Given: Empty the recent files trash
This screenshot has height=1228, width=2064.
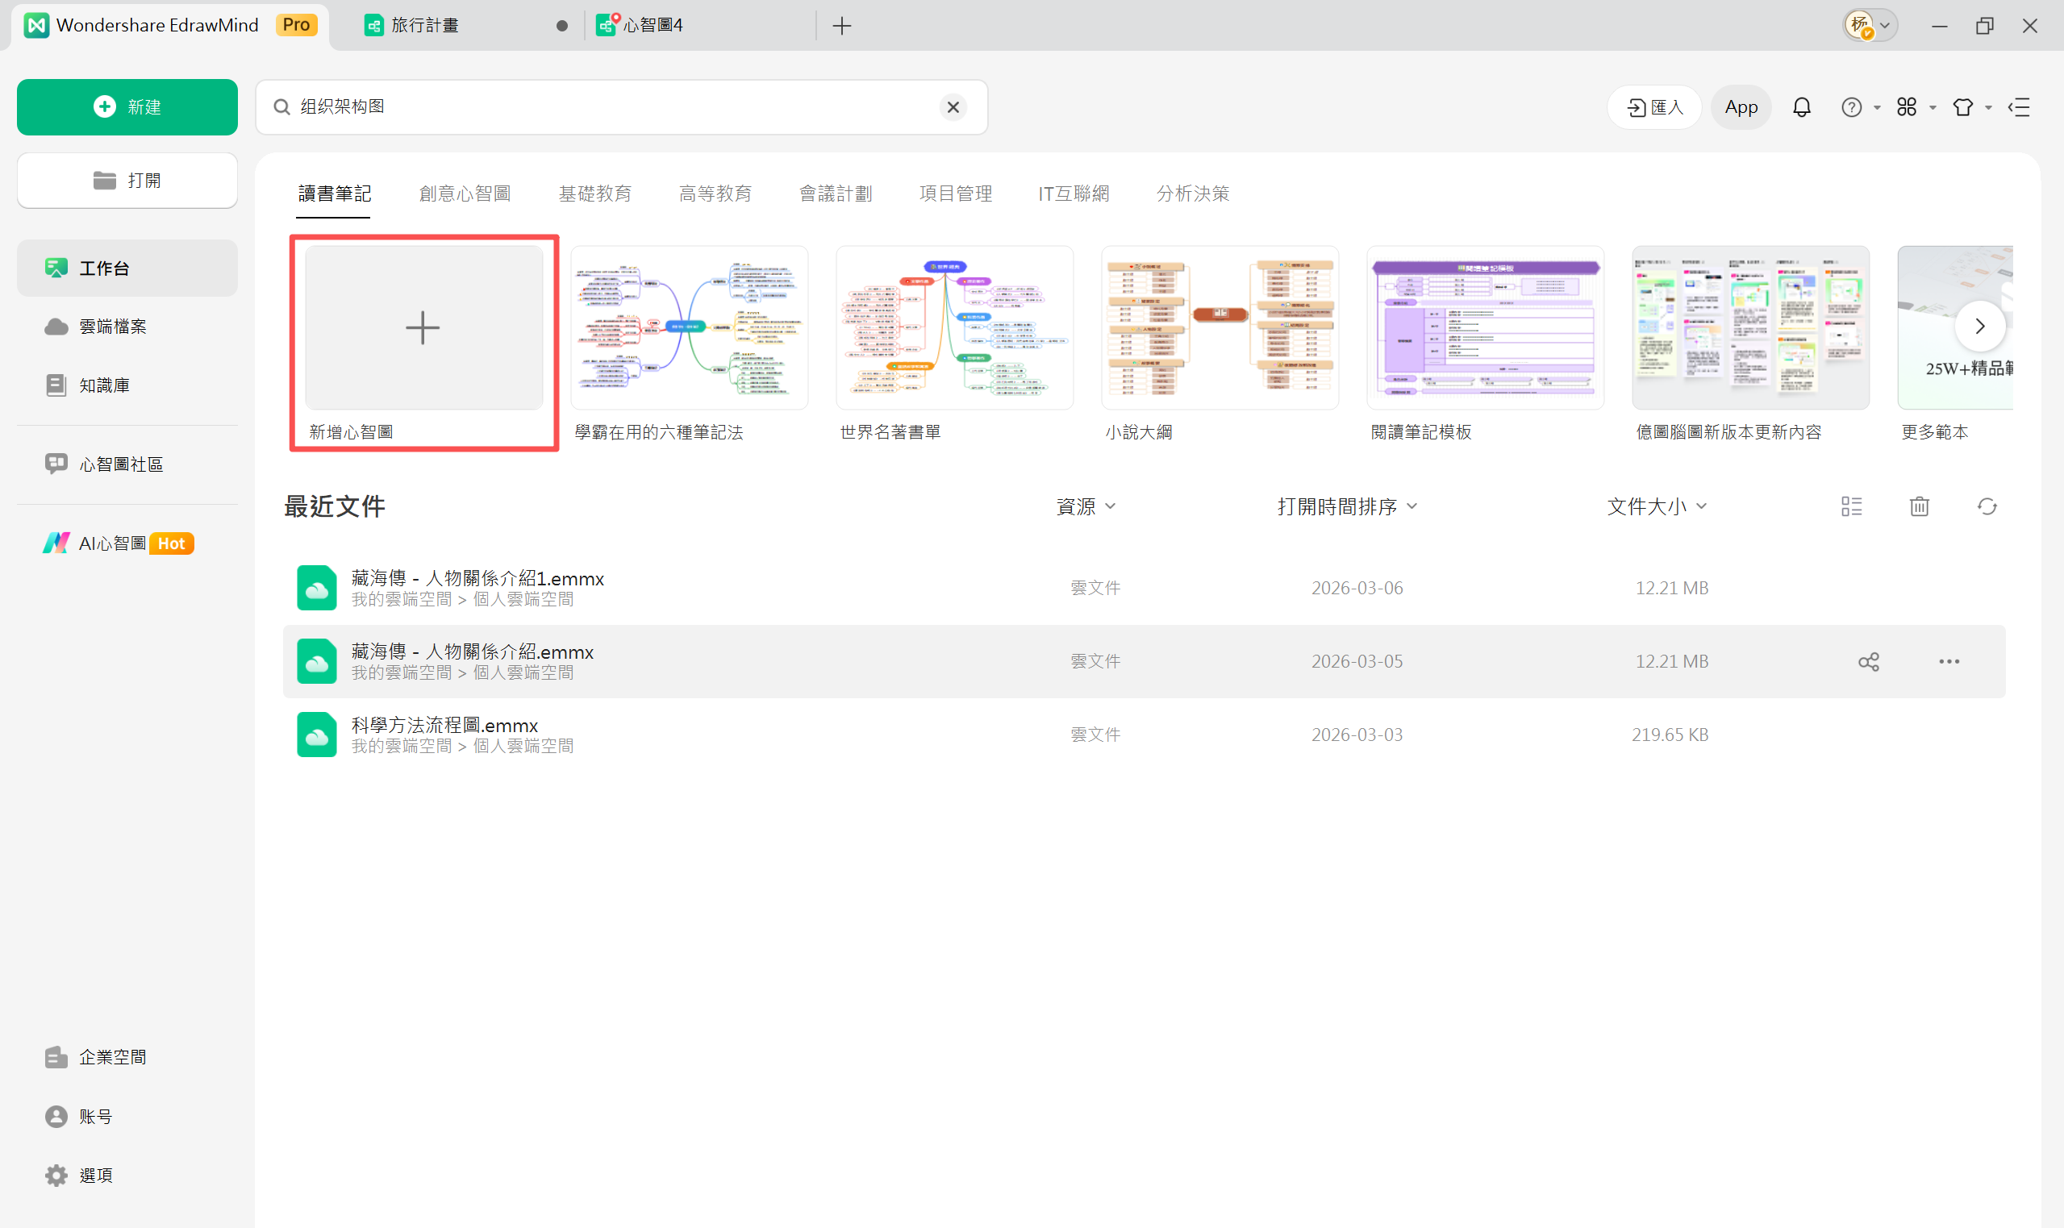Looking at the screenshot, I should pos(1919,506).
